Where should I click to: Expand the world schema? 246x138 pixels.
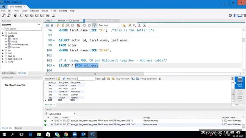point(3,62)
